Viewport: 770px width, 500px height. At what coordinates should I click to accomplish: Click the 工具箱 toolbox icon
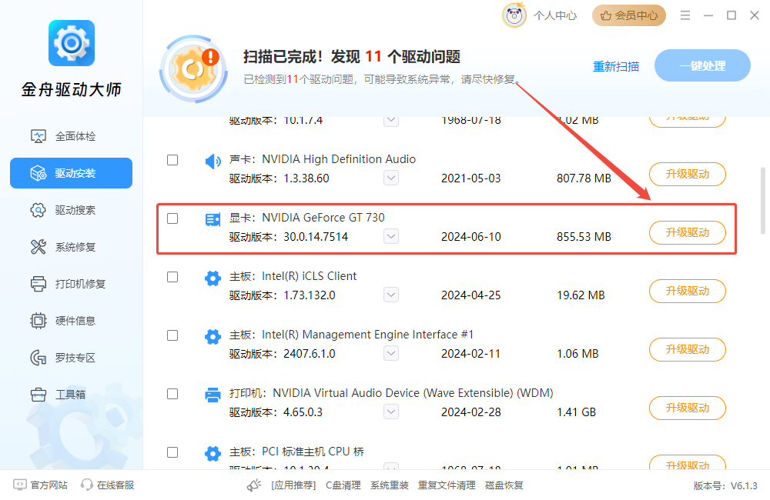pos(38,395)
